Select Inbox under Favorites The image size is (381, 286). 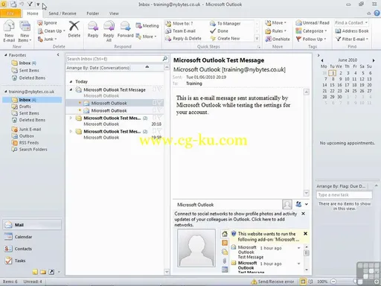[25, 63]
